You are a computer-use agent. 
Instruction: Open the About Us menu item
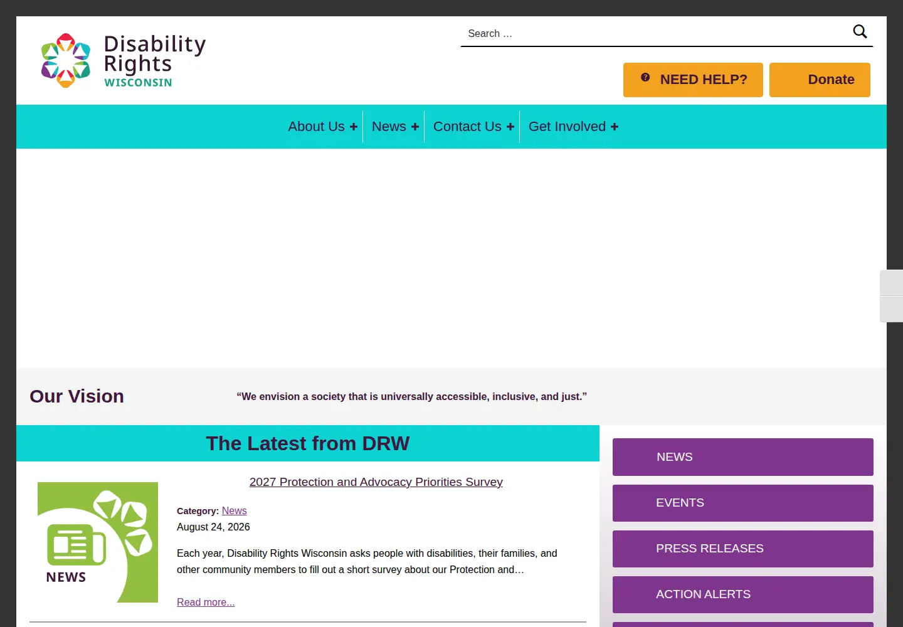(x=316, y=127)
